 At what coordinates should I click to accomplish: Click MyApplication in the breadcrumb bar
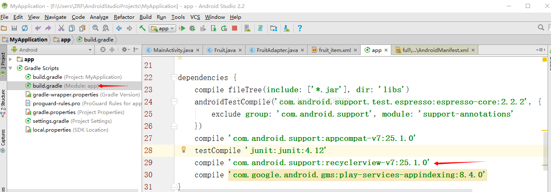(25, 40)
